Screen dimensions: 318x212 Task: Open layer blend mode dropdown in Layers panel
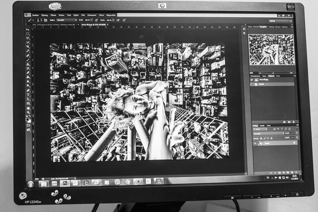269,134
